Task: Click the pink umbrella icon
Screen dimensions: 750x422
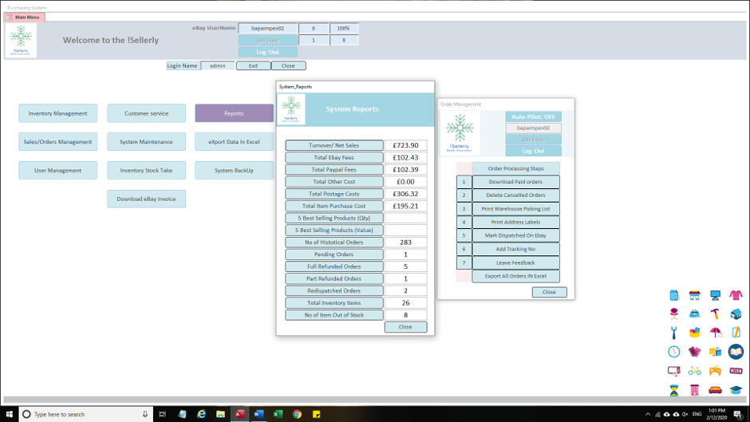Action: [x=715, y=333]
